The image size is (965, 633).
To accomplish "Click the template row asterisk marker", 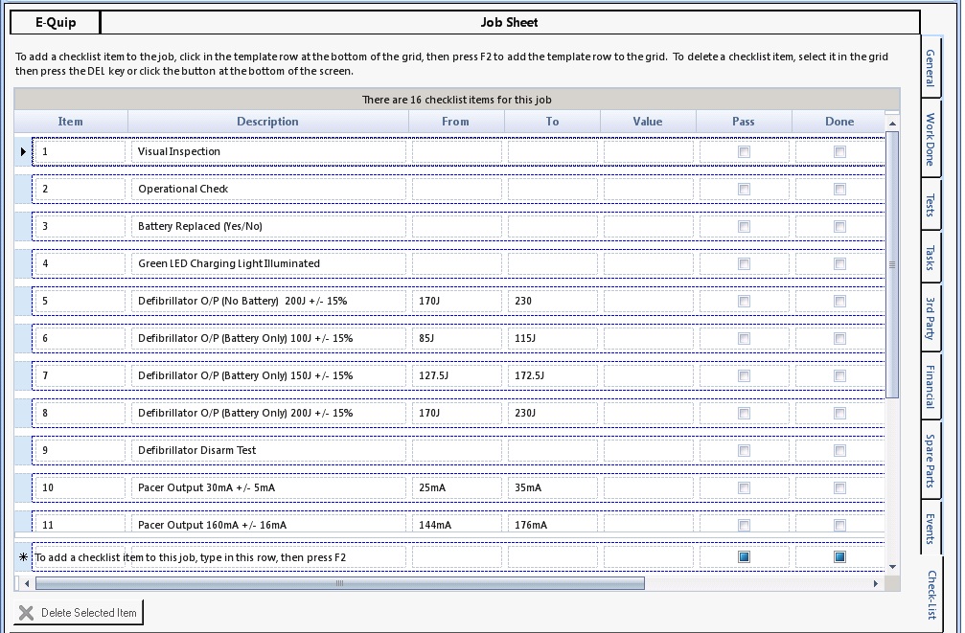I will (23, 557).
